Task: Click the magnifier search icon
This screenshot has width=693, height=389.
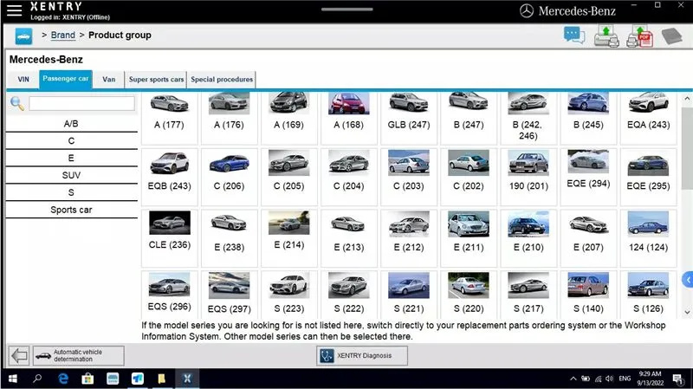Action: click(17, 103)
